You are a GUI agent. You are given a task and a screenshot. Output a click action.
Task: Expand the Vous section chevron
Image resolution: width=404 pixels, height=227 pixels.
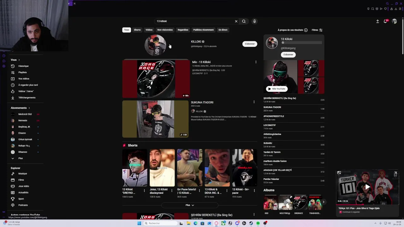(x=19, y=60)
